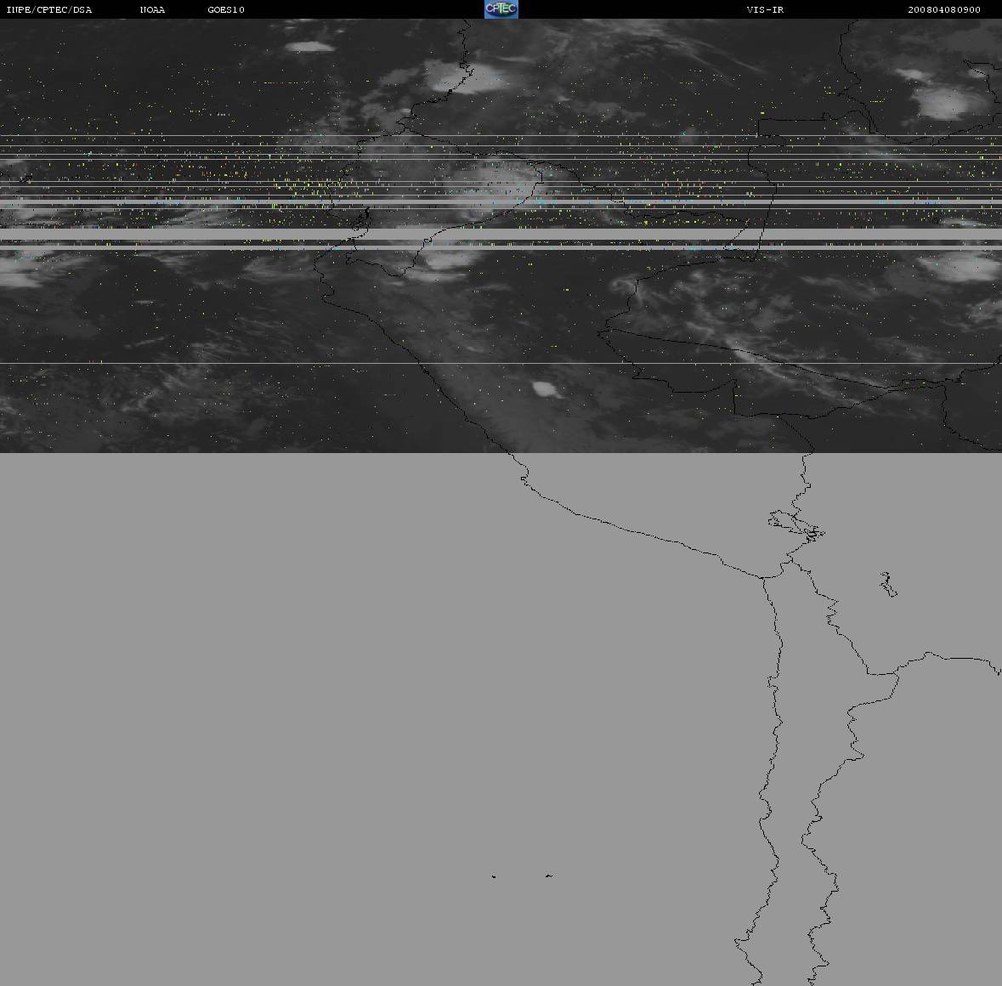This screenshot has height=986, width=1002.
Task: Select the INPE/CPTEC/DSA header text
Action: pyautogui.click(x=48, y=9)
